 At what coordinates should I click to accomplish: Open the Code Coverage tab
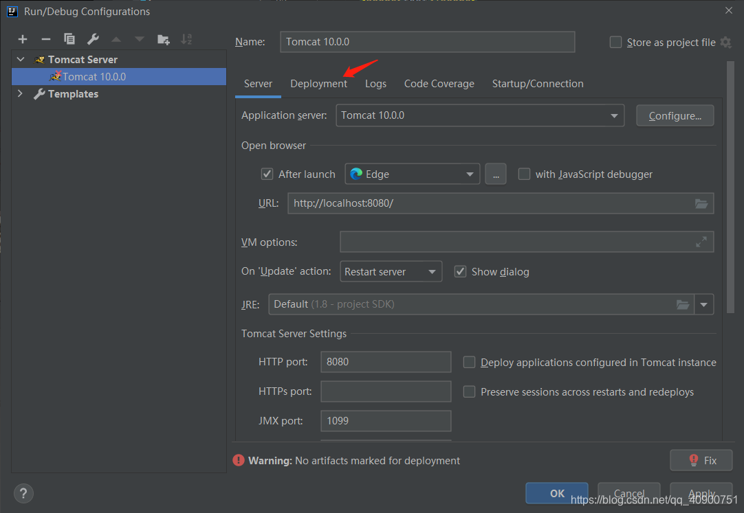(439, 84)
